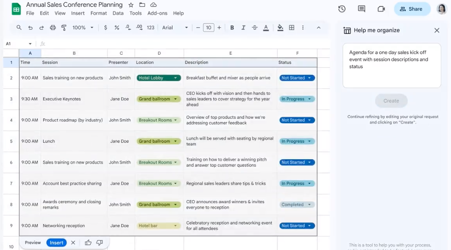Click the blue Insert button
Viewport: 451px width, 250px height.
coord(56,242)
